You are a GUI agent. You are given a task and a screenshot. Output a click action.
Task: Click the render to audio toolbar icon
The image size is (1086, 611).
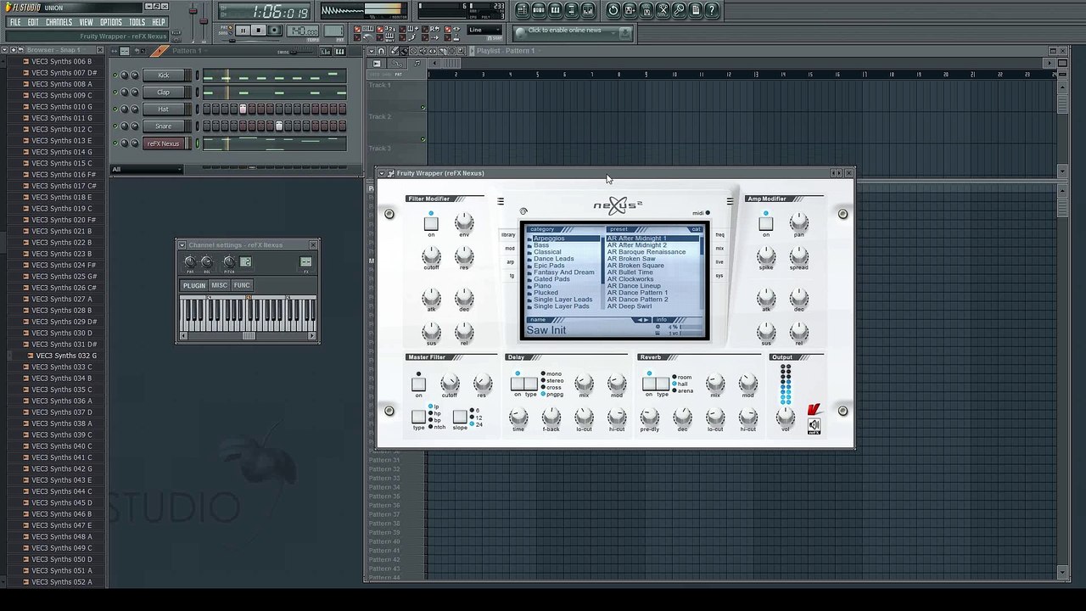point(647,10)
